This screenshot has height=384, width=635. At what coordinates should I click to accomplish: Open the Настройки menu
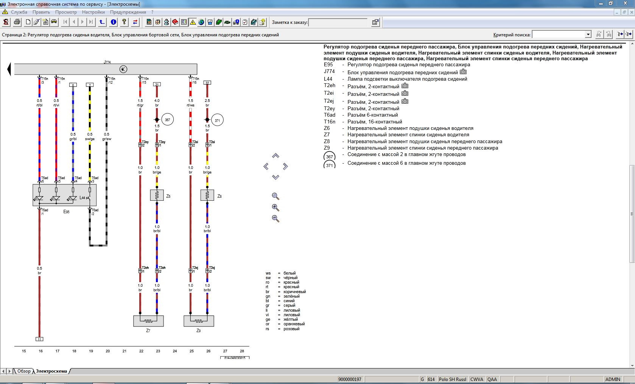point(93,12)
